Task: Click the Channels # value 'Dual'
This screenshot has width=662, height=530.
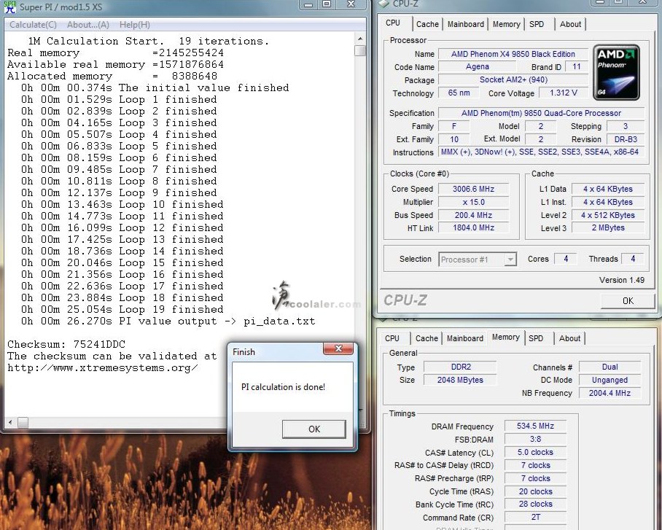Action: pos(610,367)
